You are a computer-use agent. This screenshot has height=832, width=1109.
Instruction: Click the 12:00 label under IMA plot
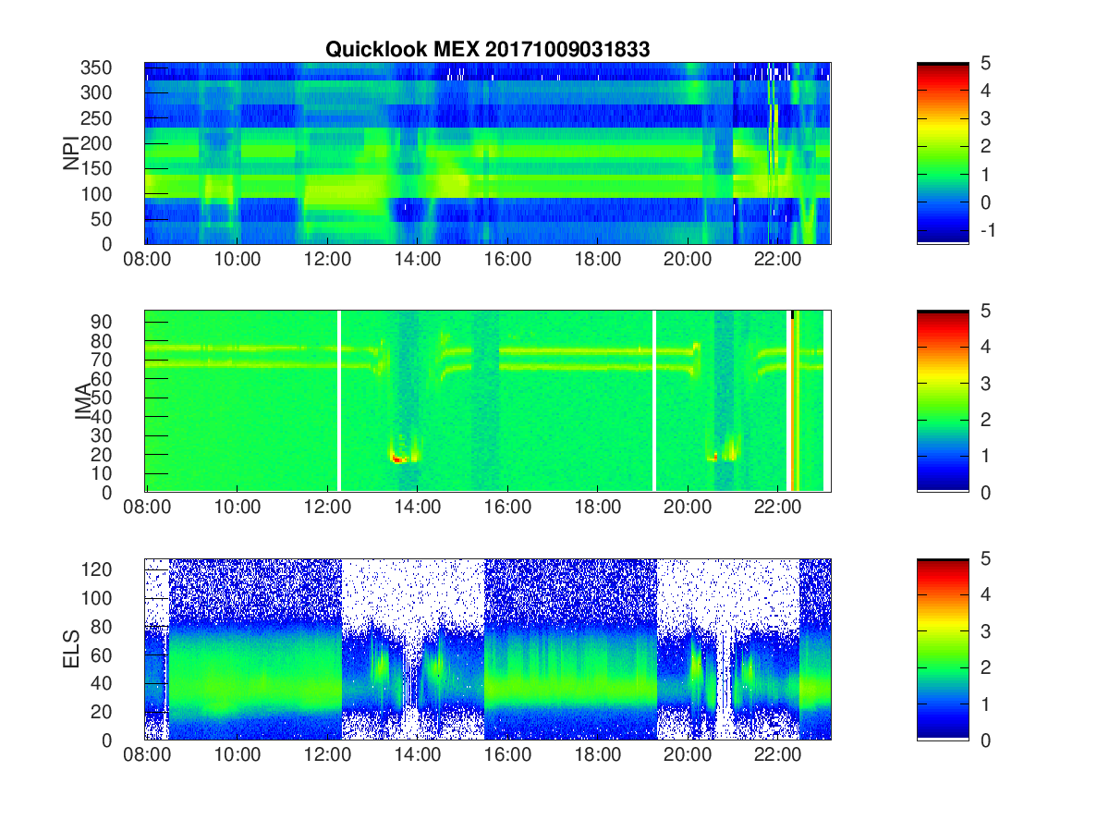tap(327, 508)
